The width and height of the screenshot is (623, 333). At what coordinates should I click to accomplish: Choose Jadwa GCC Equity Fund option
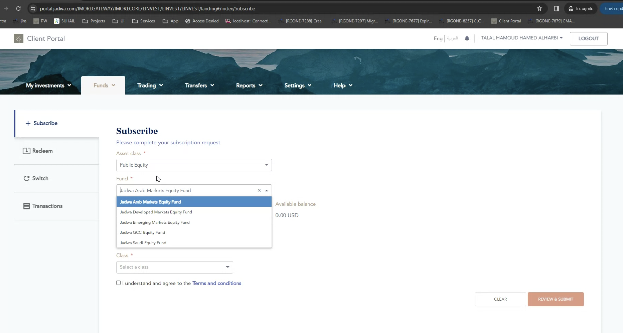tap(142, 232)
